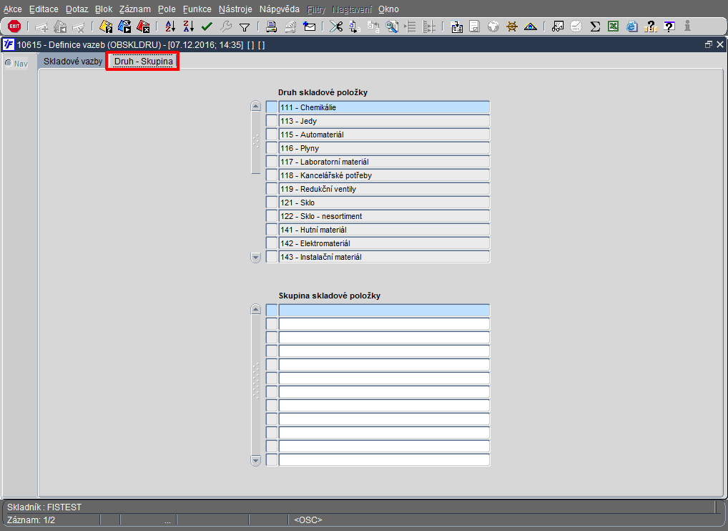Open the Nástroje menu
The image size is (728, 531).
tap(235, 9)
